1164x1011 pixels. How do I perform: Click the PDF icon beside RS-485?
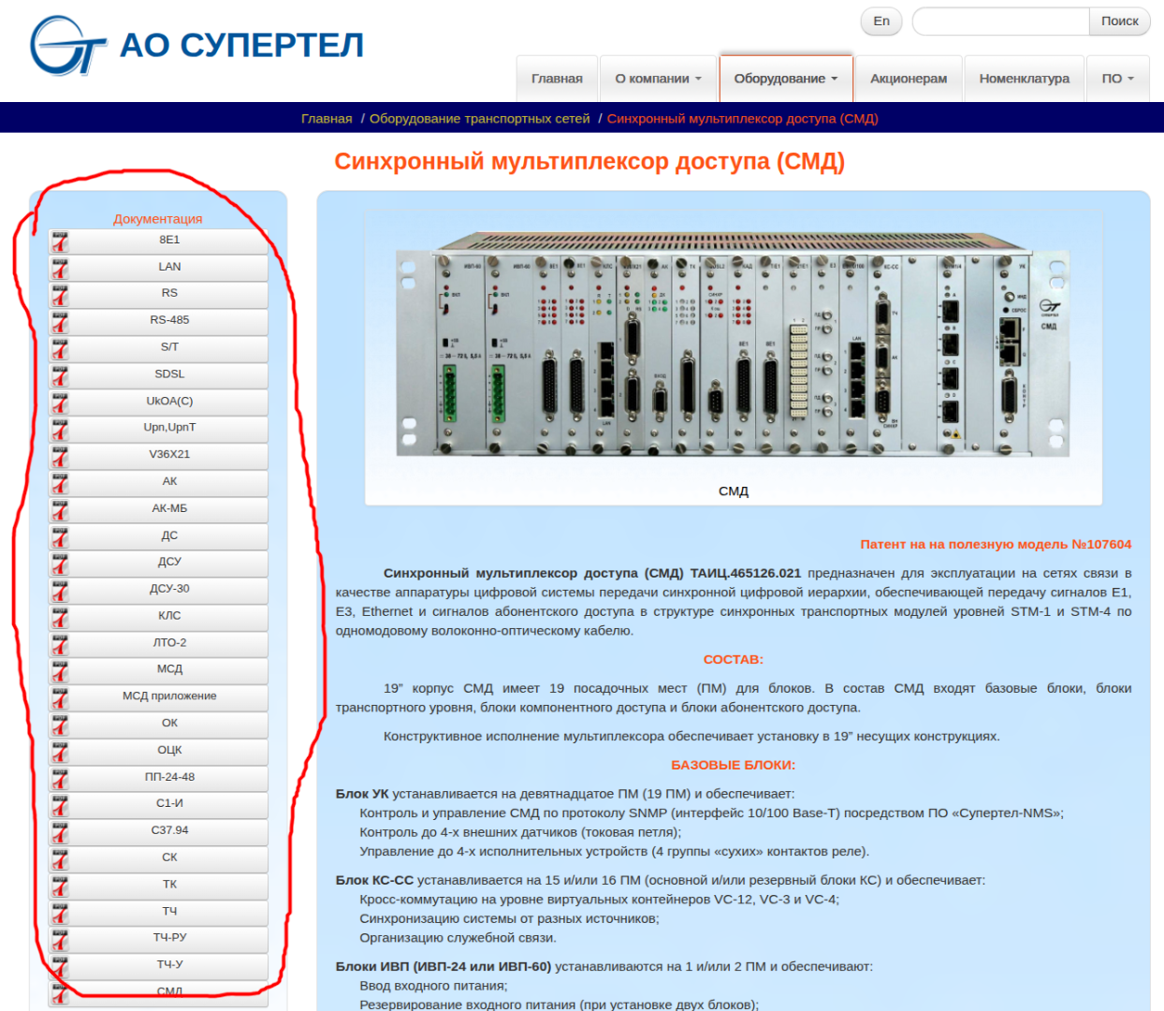click(x=60, y=322)
